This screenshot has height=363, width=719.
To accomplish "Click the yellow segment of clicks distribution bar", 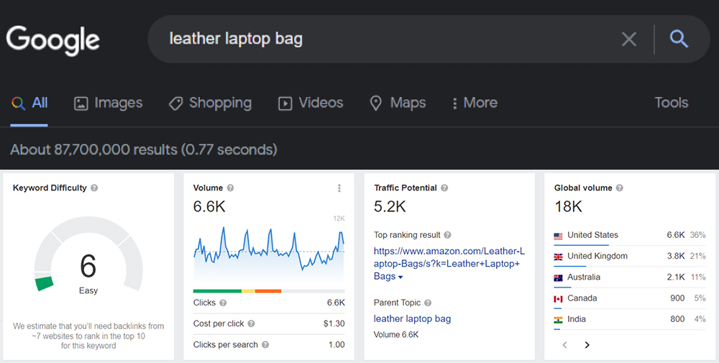I will tap(248, 291).
